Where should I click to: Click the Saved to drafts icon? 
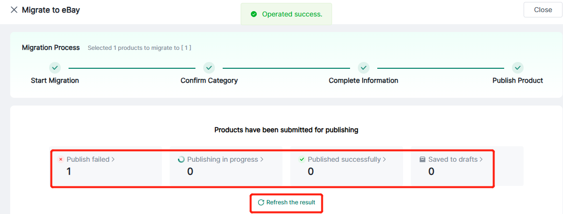click(422, 159)
